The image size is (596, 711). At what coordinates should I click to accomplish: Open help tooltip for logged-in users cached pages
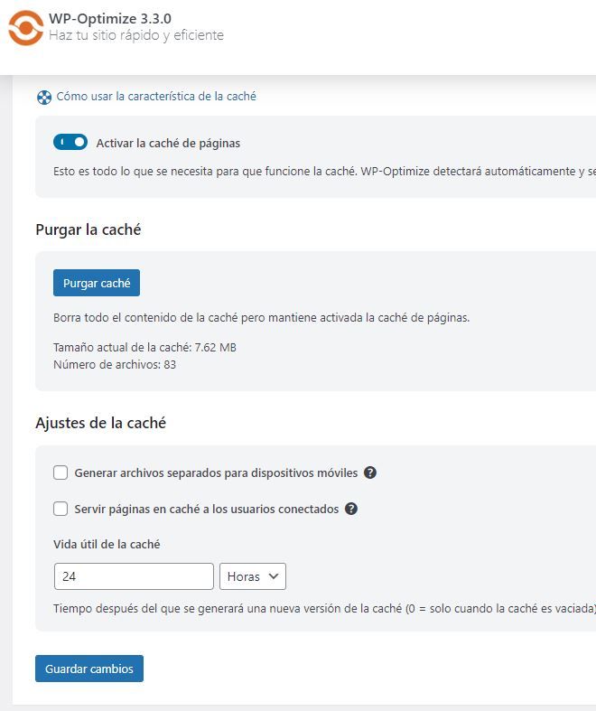[x=351, y=509]
